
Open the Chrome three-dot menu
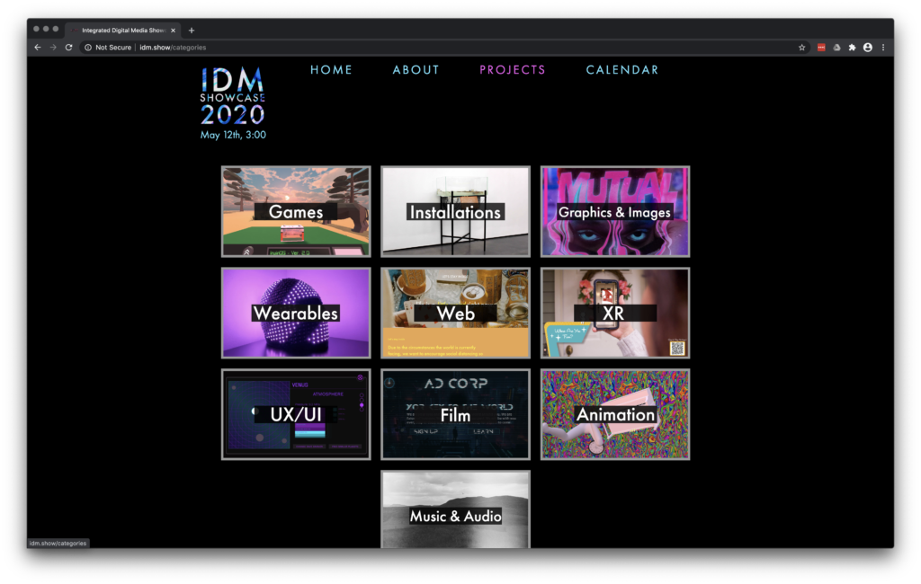[883, 48]
